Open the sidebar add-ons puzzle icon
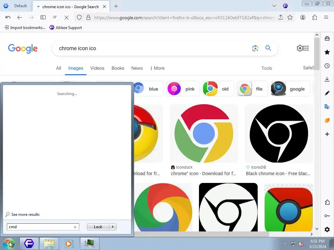The height and width of the screenshot is (250, 334). pyautogui.click(x=327, y=202)
